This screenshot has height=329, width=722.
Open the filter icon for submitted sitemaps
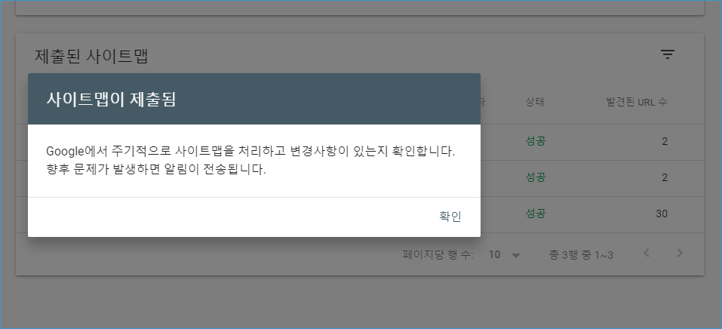coord(668,55)
